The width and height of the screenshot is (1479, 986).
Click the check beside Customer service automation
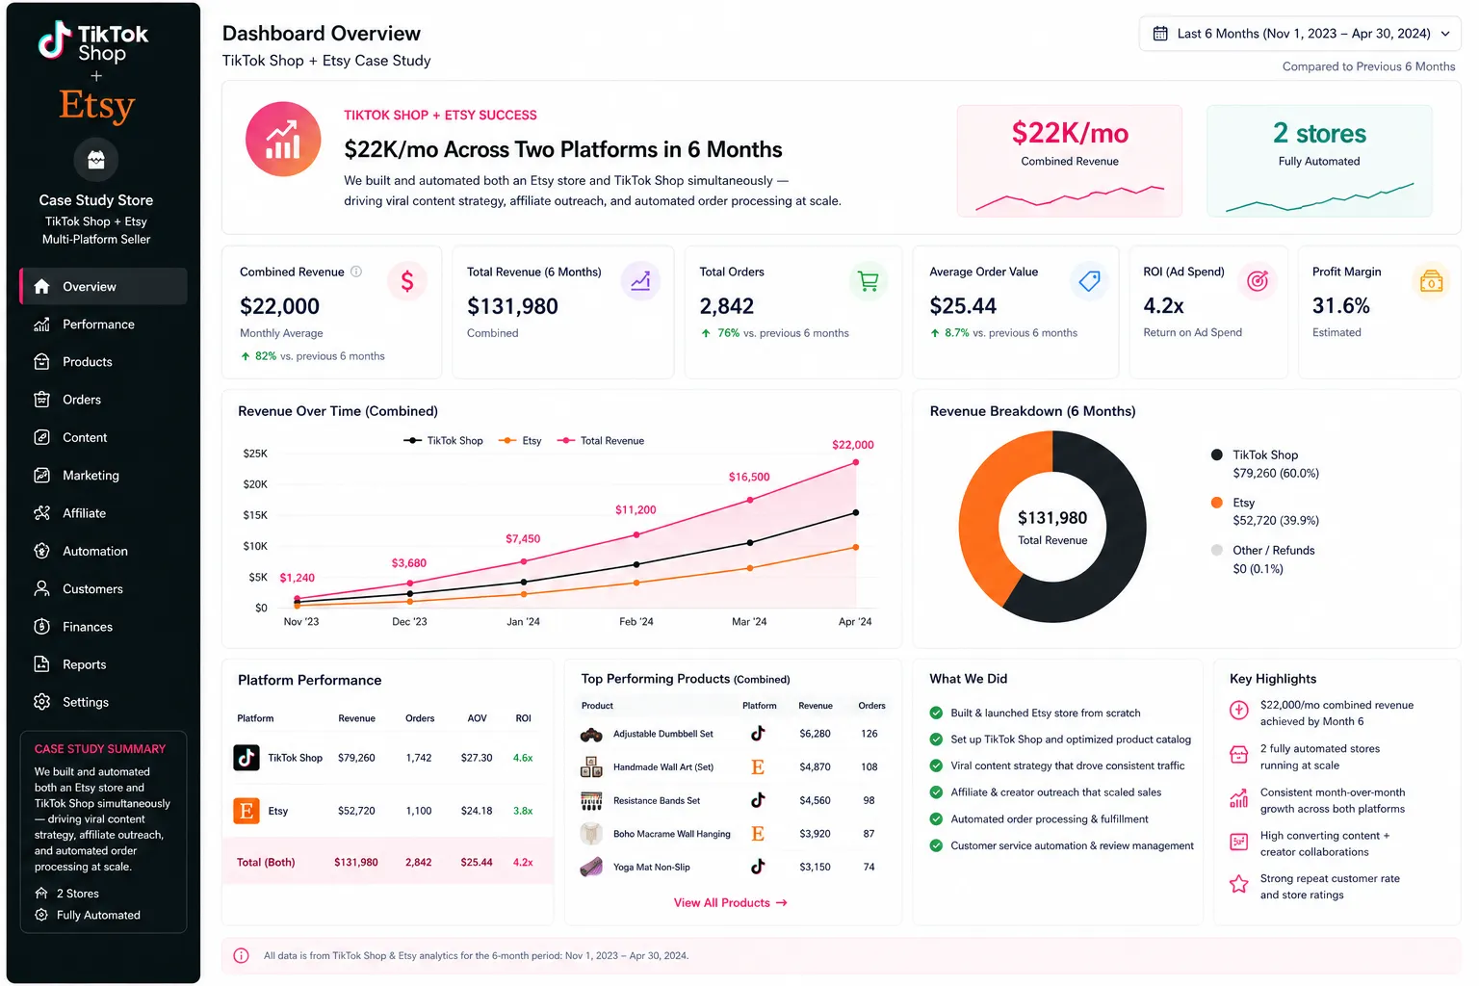[936, 845]
